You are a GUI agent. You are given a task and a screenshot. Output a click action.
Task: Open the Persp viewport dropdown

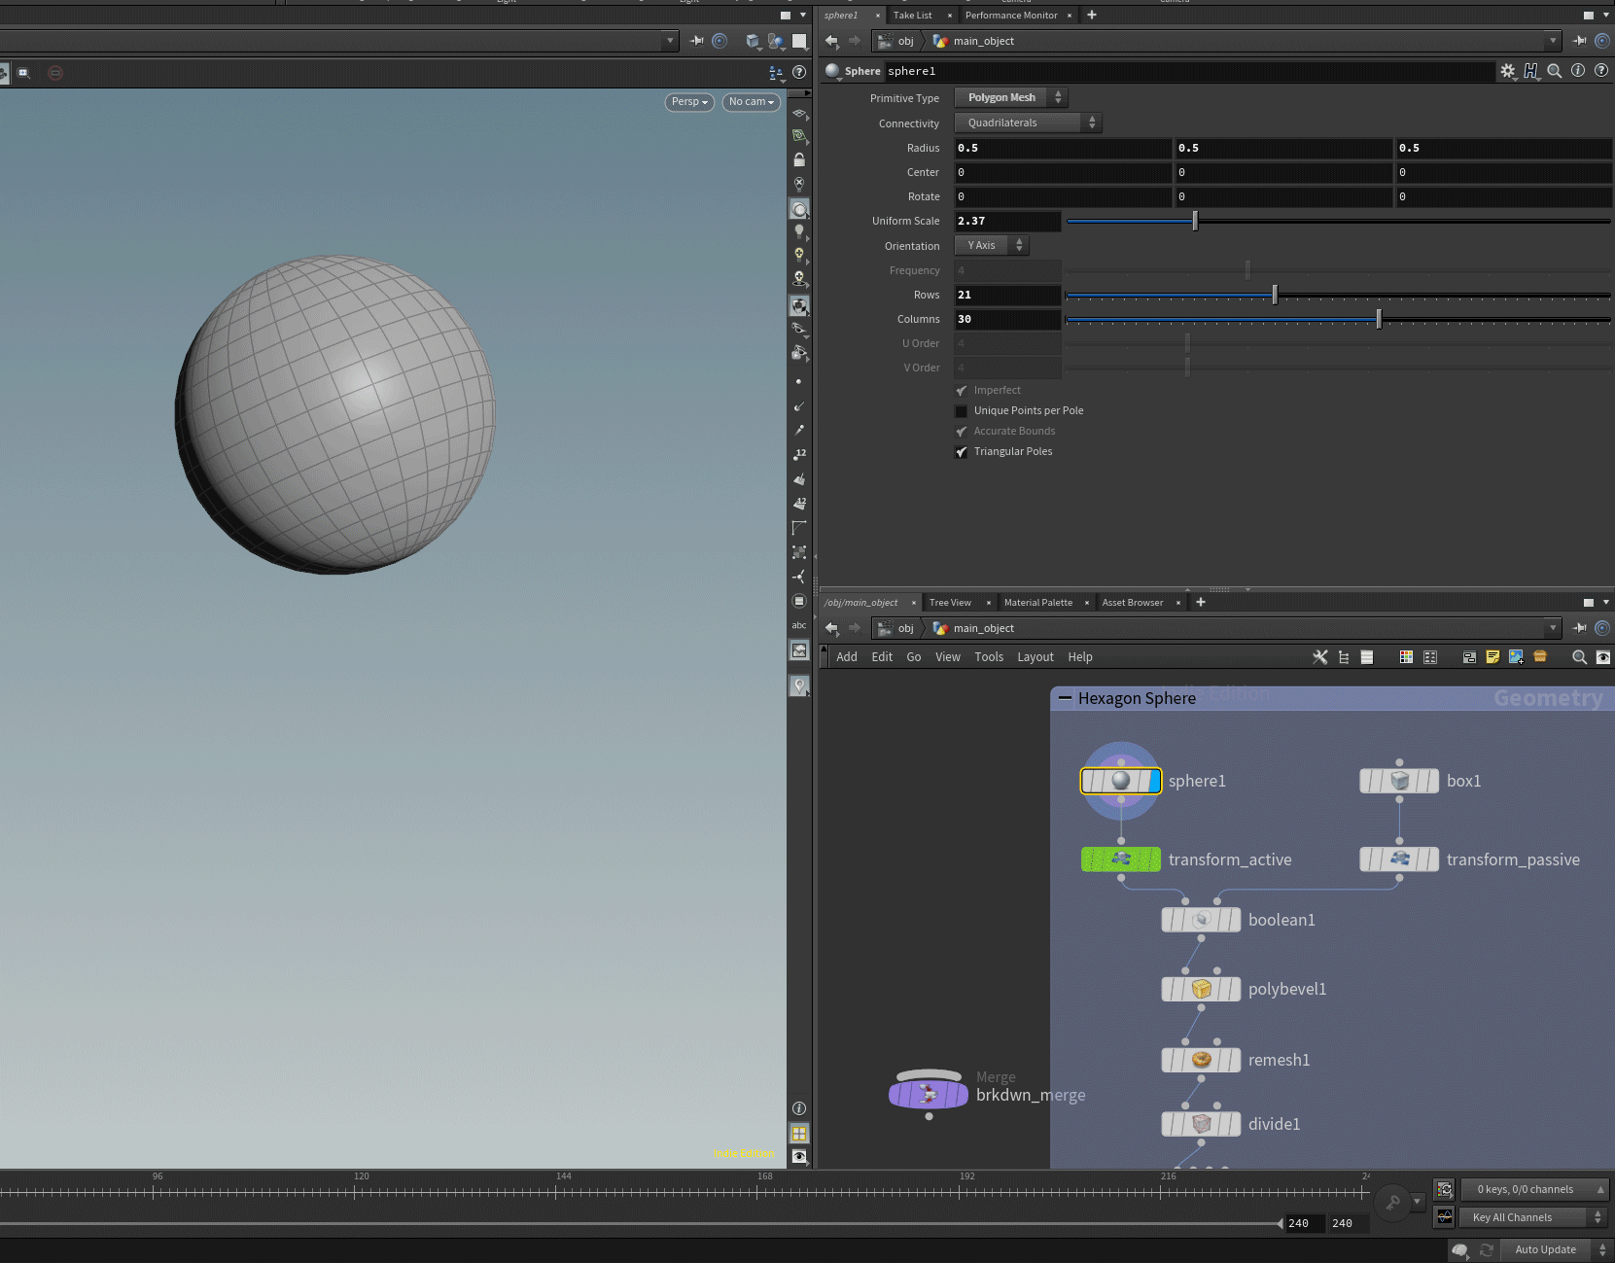689,102
